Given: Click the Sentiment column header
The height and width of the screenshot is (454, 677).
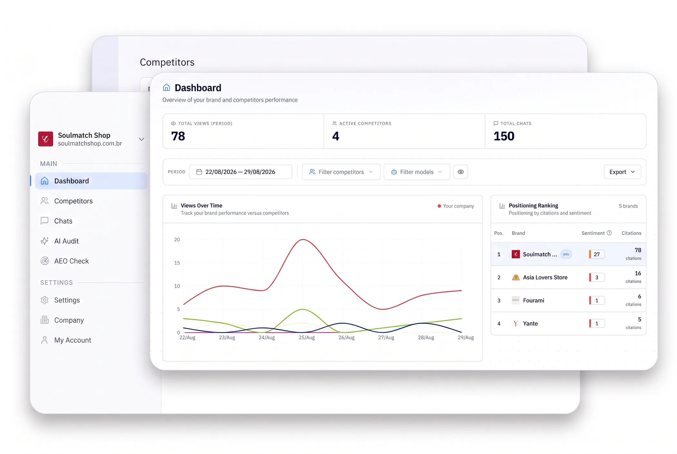Looking at the screenshot, I should [x=593, y=233].
